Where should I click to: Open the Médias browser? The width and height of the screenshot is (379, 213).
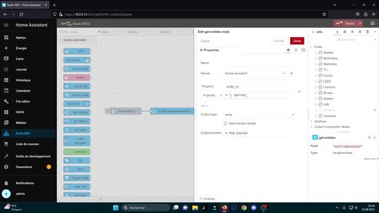click(28, 122)
